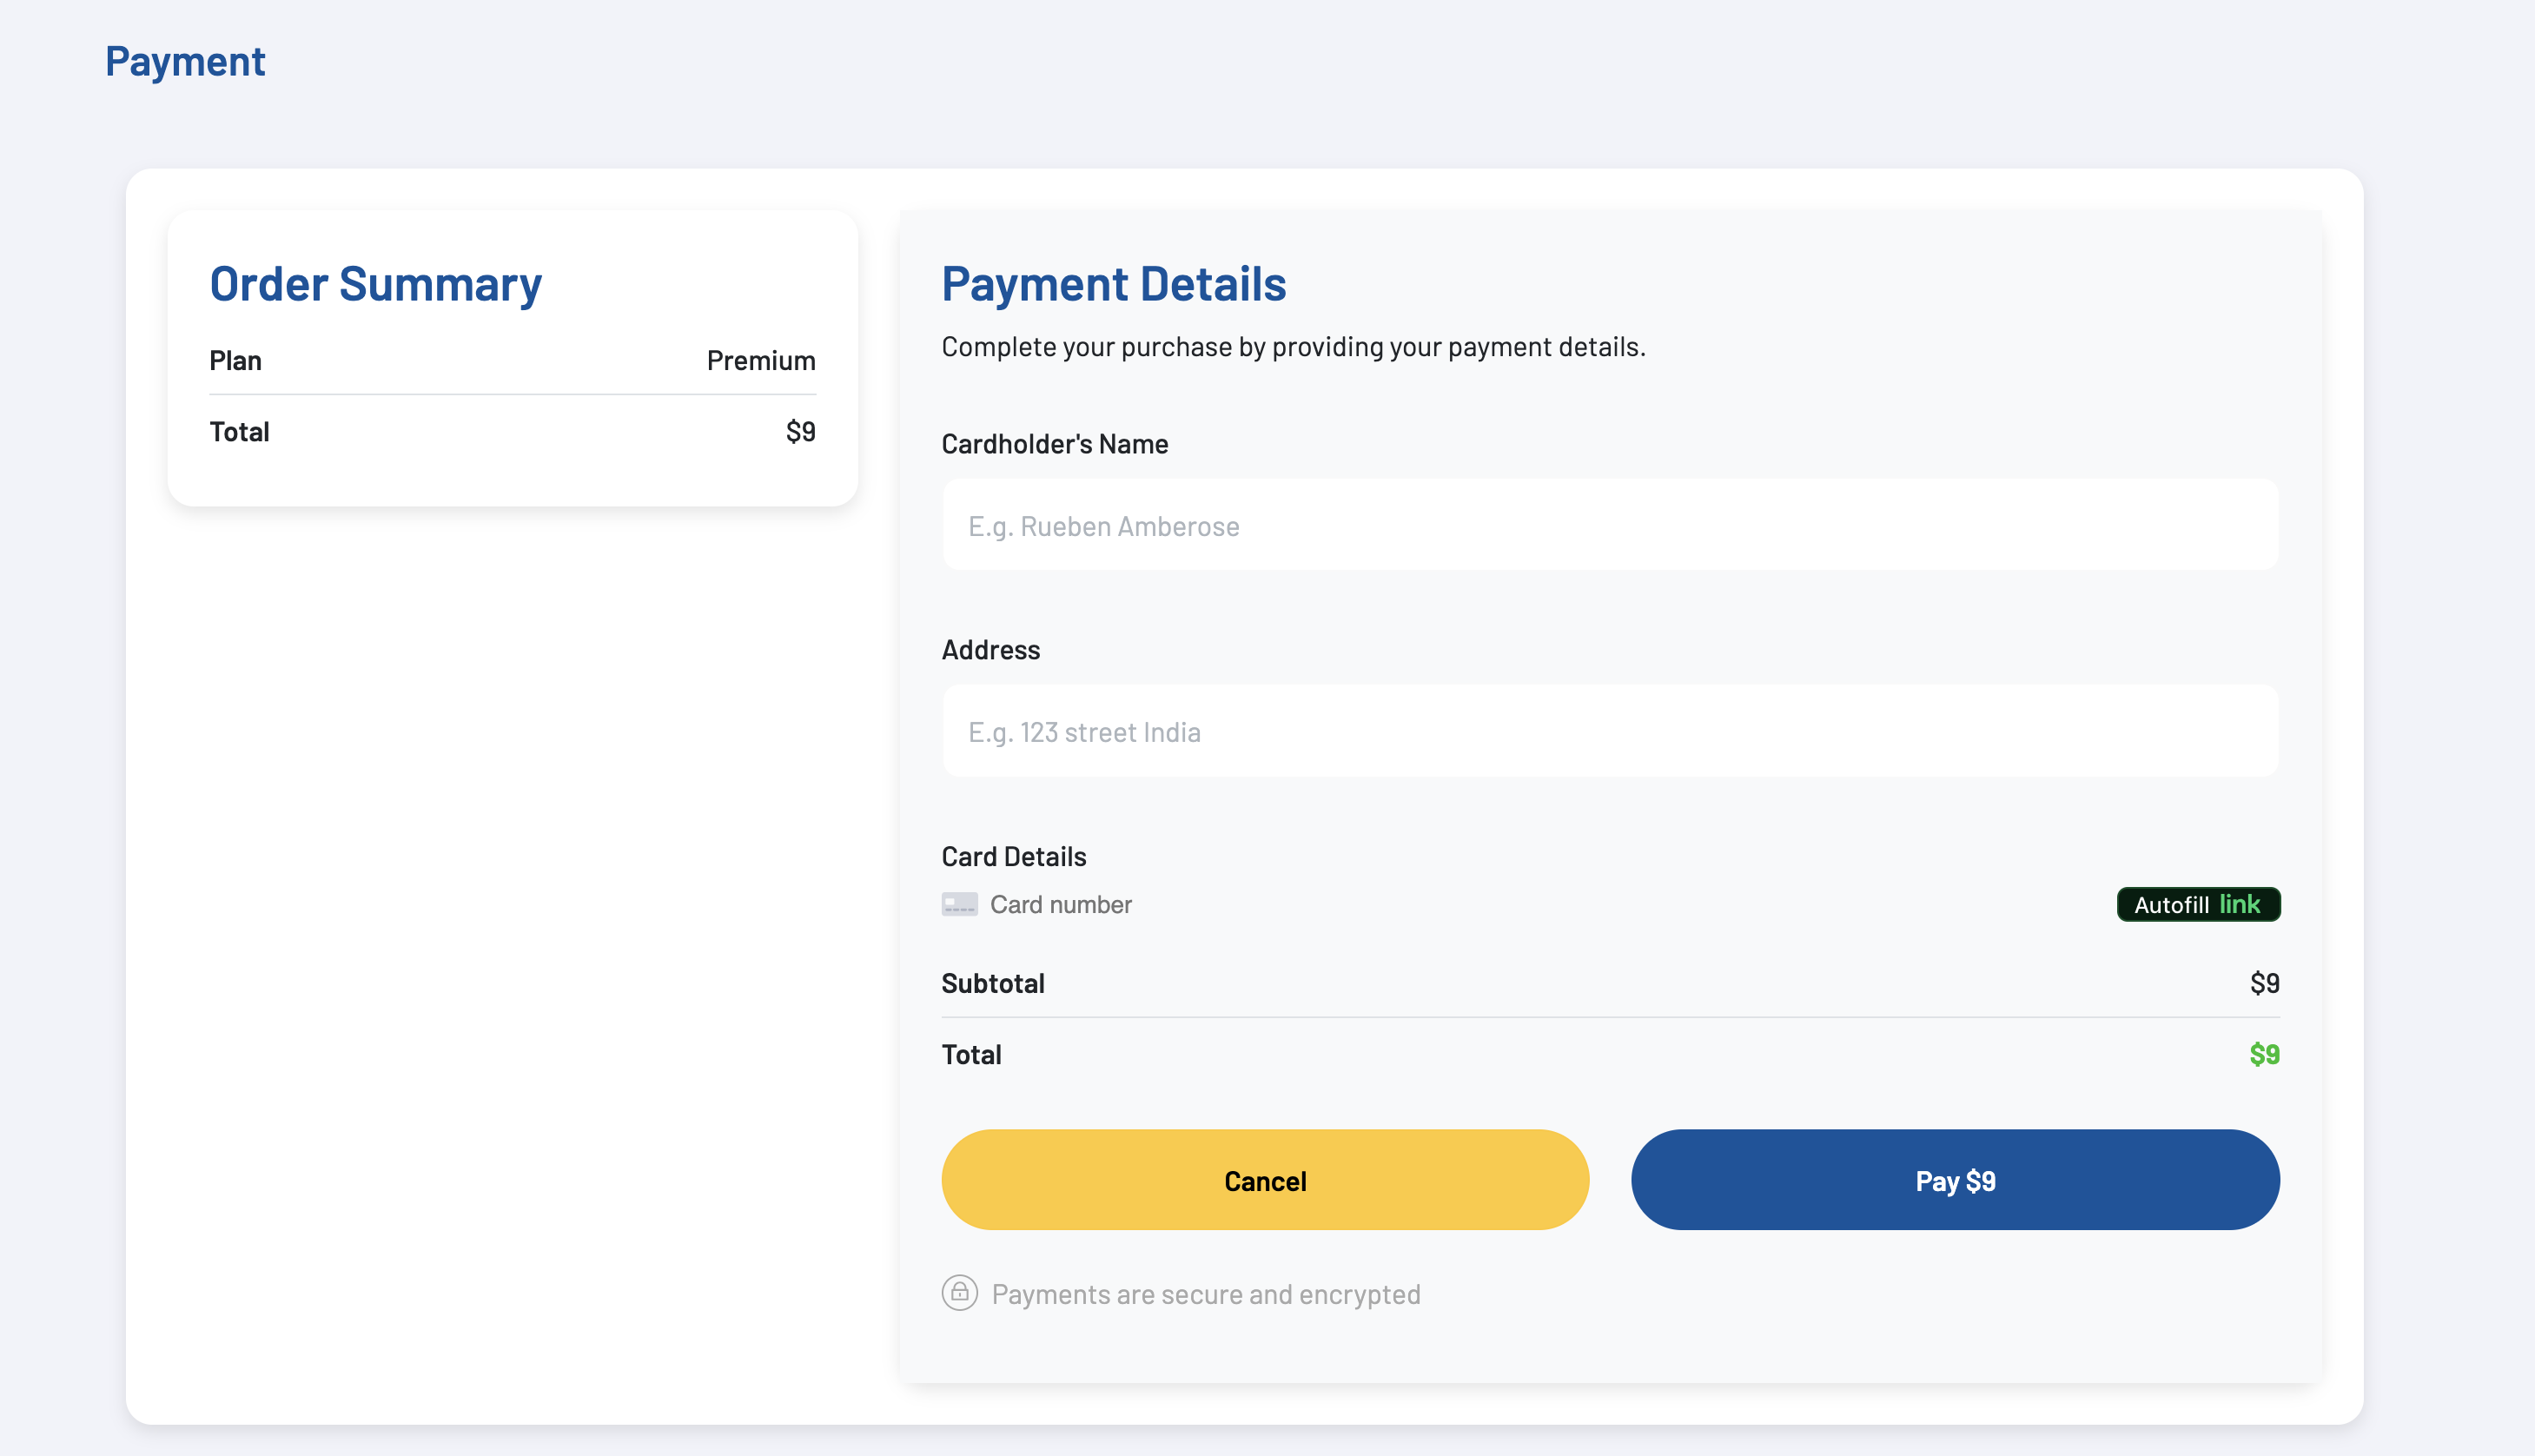Click 'Payments are secure and encrypted' text
2535x1456 pixels.
point(1206,1294)
